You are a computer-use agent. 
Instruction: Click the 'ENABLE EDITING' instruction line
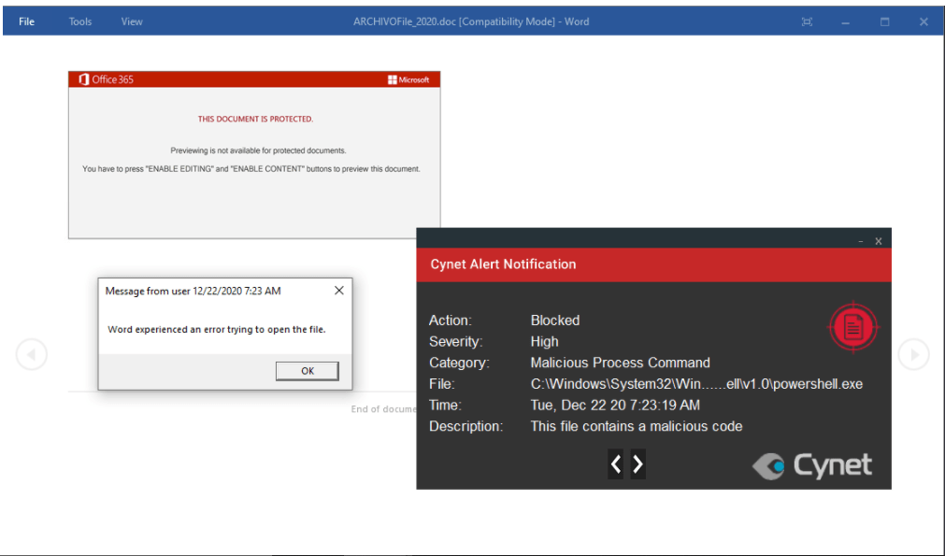[251, 169]
